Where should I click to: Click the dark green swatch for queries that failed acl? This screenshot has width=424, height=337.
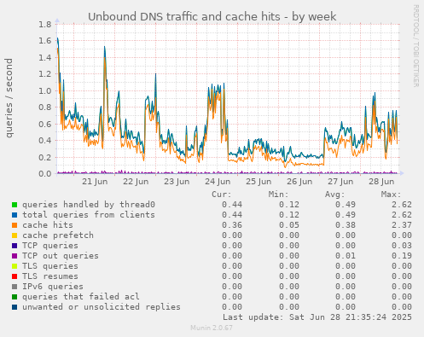click(15, 297)
